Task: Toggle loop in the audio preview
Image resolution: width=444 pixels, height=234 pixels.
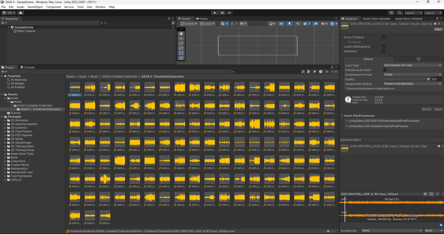Action: [x=437, y=194]
